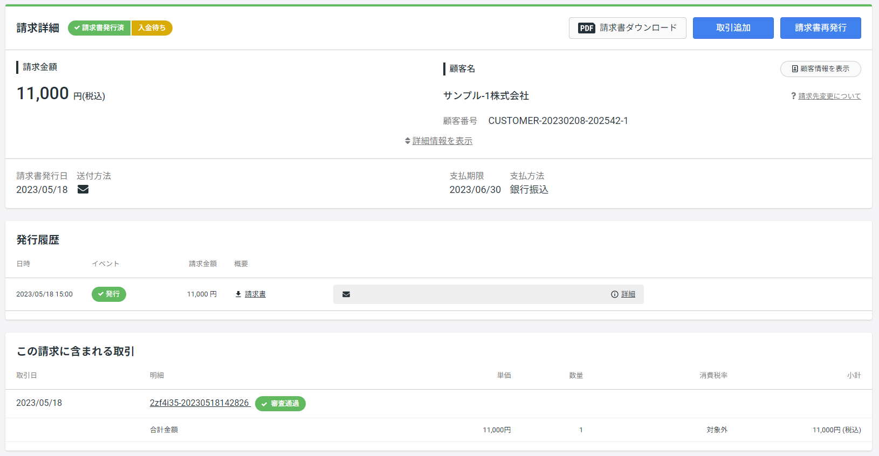
Task: Click the 請求書発行済 status badge
Action: pyautogui.click(x=99, y=28)
